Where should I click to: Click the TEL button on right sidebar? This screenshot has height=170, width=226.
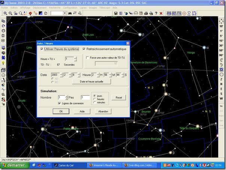(221, 106)
